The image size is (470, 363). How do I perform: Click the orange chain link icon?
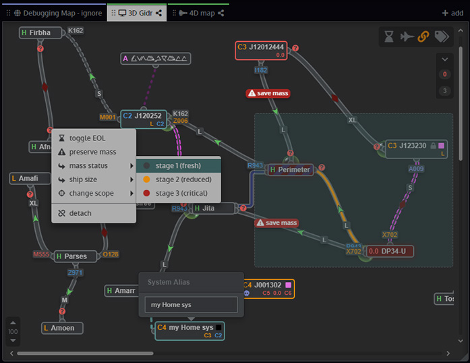click(x=423, y=37)
